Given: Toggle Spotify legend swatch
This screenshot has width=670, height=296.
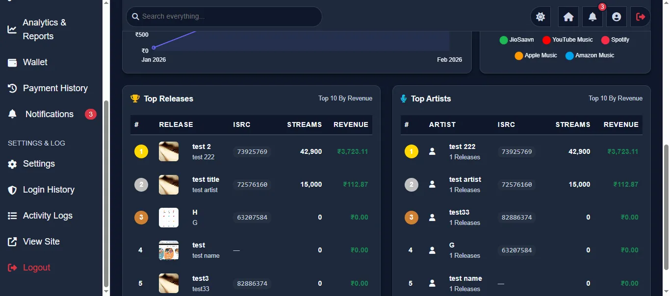Looking at the screenshot, I should 605,40.
